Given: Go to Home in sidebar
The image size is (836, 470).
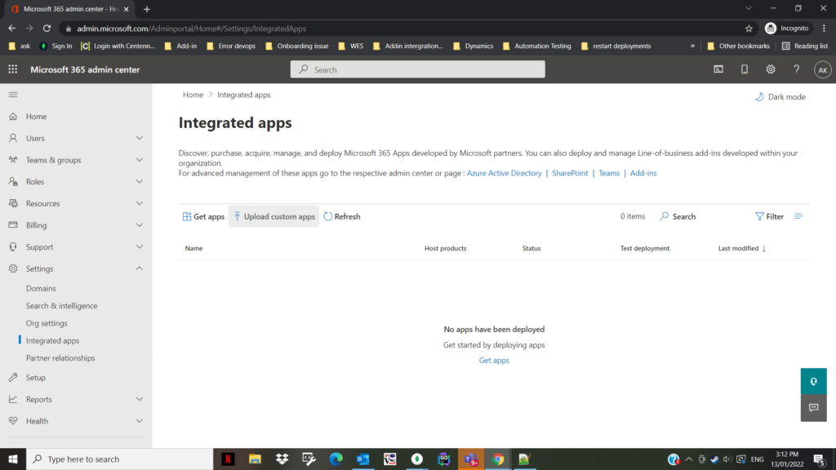Looking at the screenshot, I should pyautogui.click(x=36, y=116).
